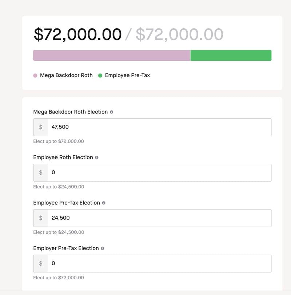The image size is (291, 295).
Task: Select the Employer Pre-Tax Election input
Action: pyautogui.click(x=159, y=263)
